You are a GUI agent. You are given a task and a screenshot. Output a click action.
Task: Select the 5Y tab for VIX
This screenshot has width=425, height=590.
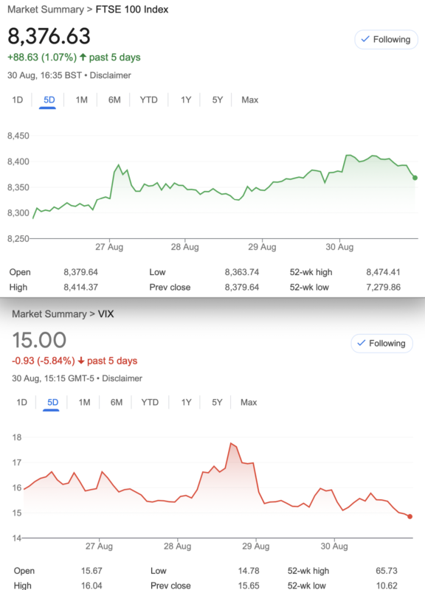click(x=217, y=402)
